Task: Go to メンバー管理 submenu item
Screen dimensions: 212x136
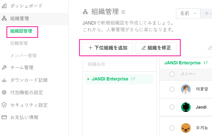Action: point(23,56)
